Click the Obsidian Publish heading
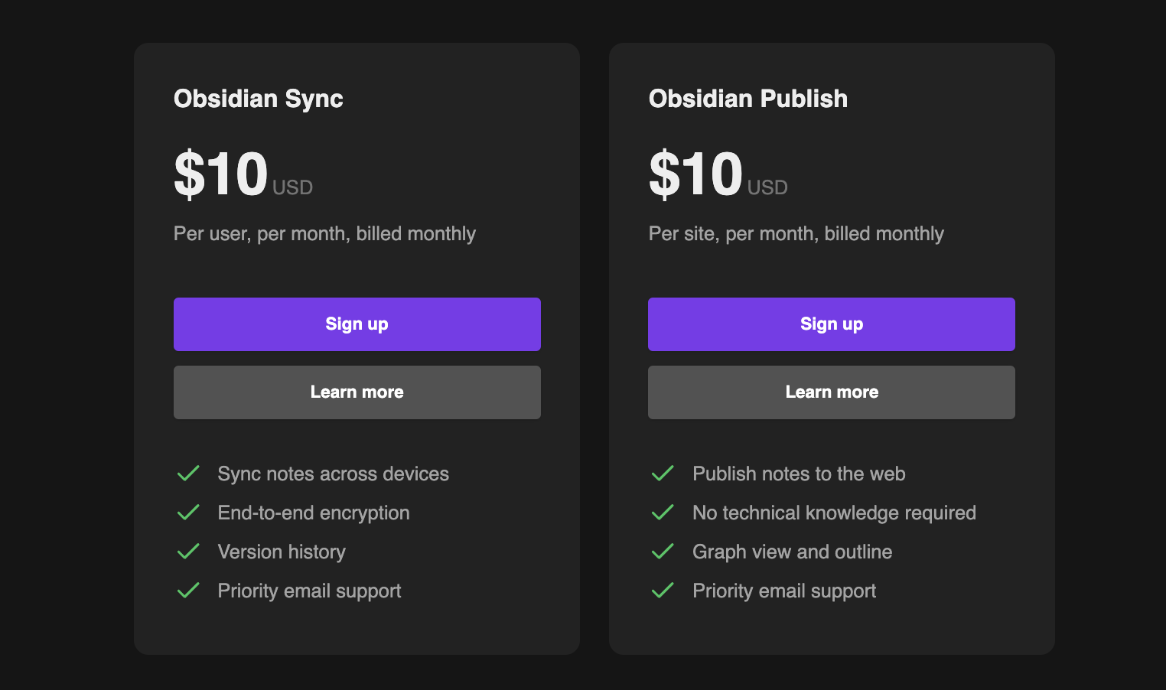Image resolution: width=1166 pixels, height=690 pixels. click(x=747, y=99)
